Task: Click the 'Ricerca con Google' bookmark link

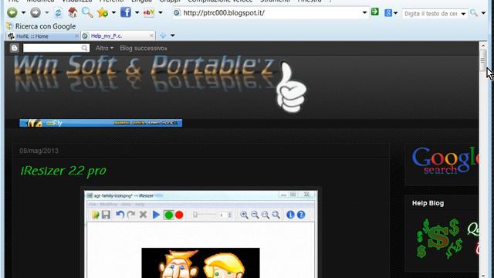Action: coord(41,26)
